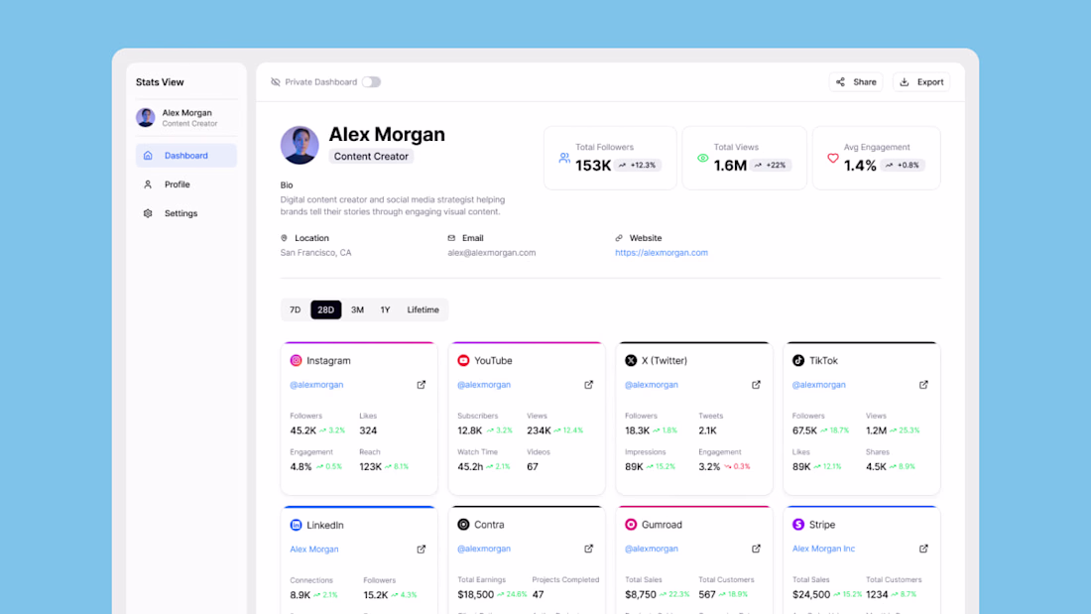Open the YouTube card external link icon
The image size is (1091, 614).
tap(588, 385)
